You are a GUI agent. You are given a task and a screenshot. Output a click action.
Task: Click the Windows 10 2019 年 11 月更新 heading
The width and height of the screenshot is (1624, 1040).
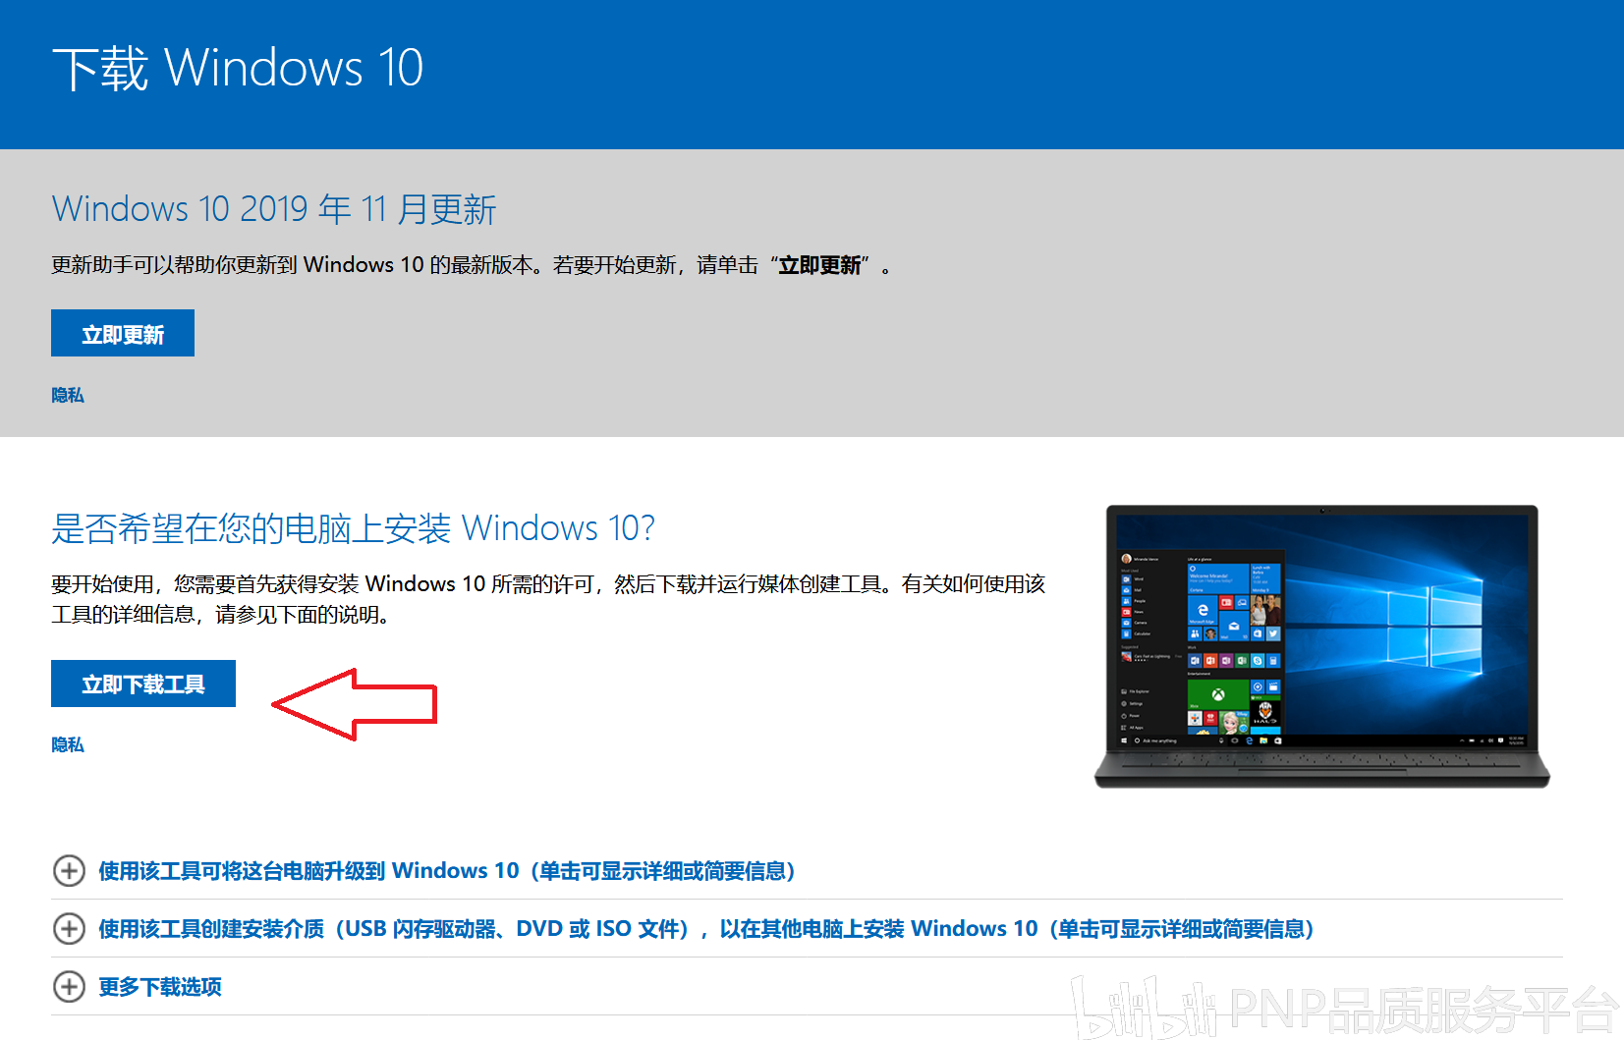click(274, 209)
